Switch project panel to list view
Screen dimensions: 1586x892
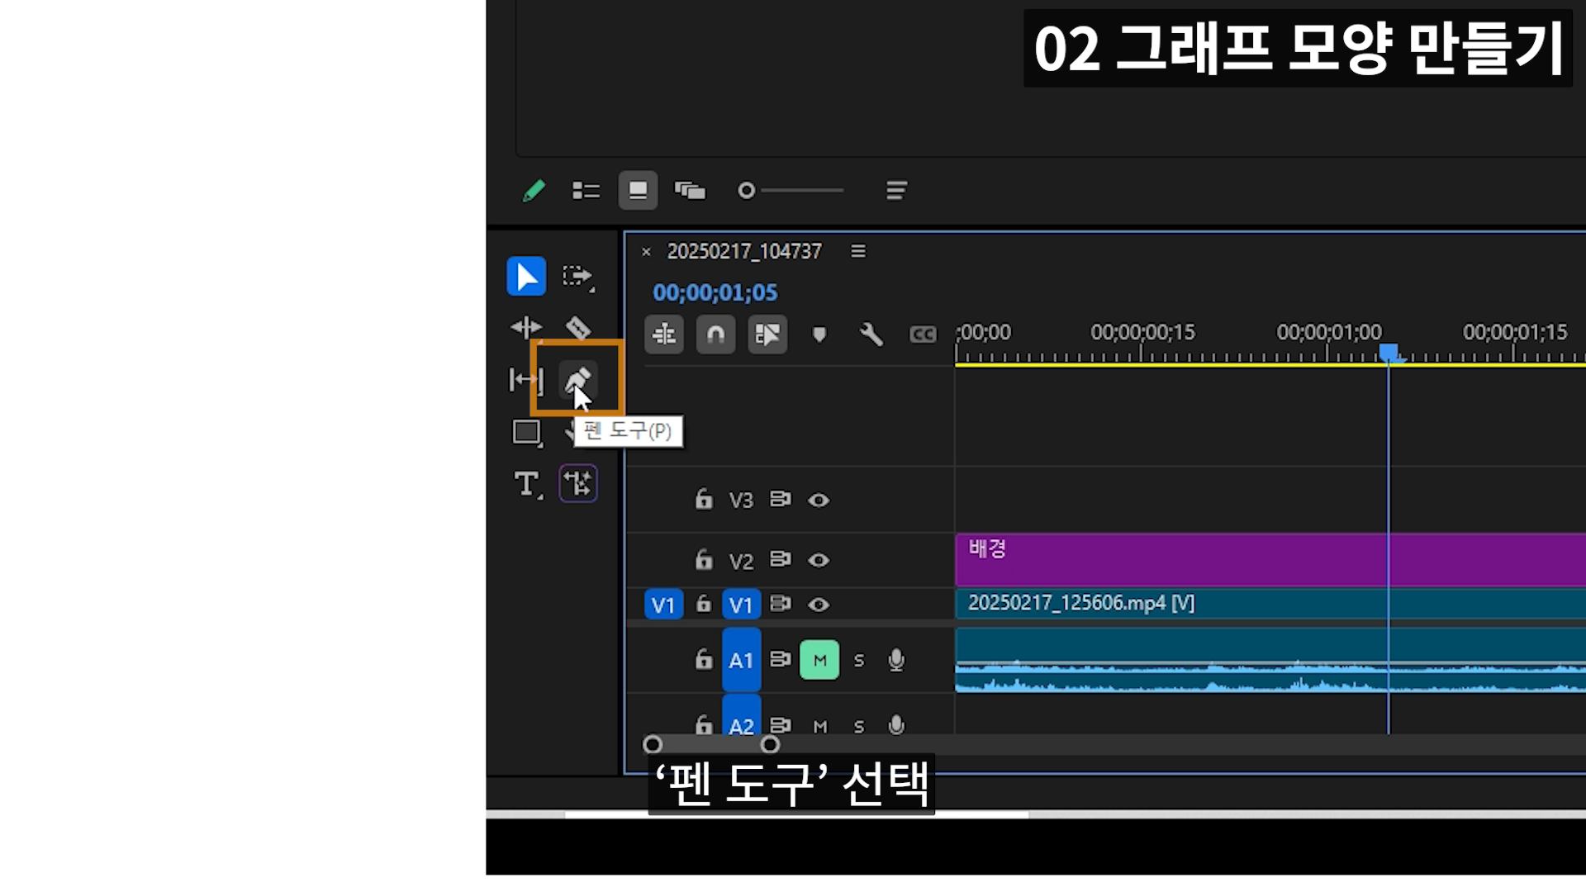(586, 191)
